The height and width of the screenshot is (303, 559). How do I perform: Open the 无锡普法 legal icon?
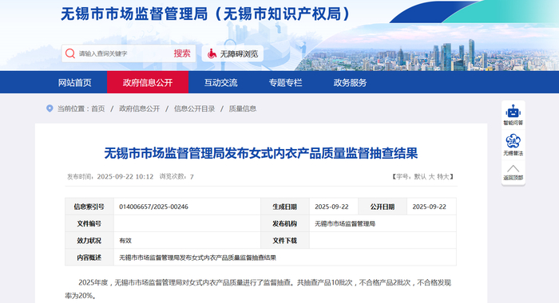click(x=513, y=141)
